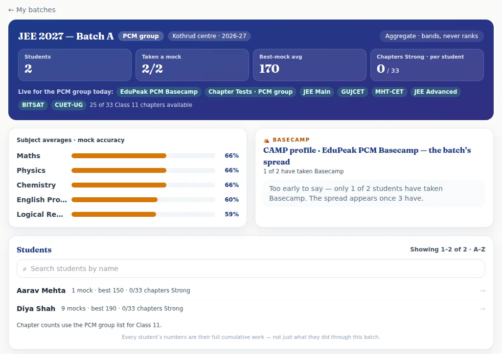This screenshot has height=354, width=502.
Task: Click the Physics accuracy bar
Action: (x=143, y=170)
